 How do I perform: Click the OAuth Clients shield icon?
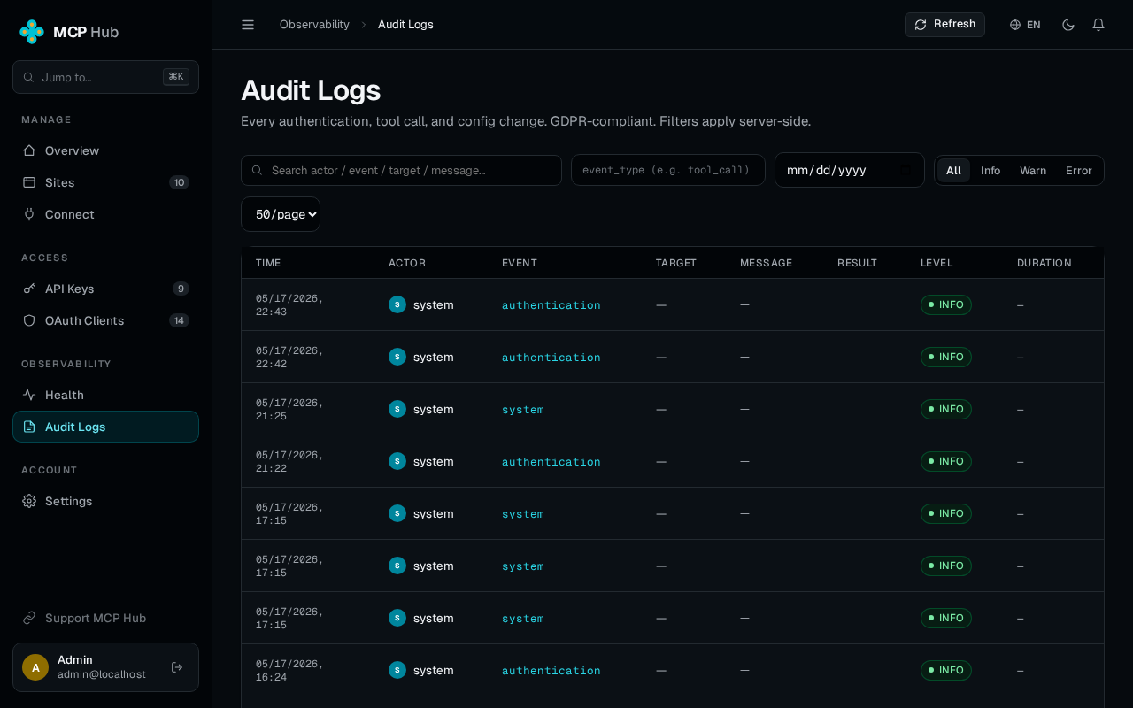(29, 320)
